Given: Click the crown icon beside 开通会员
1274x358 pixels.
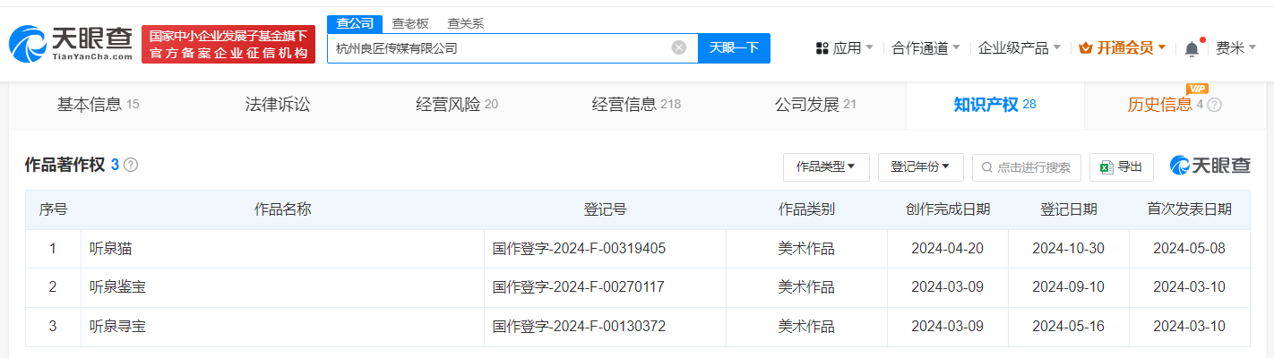Looking at the screenshot, I should 1084,48.
